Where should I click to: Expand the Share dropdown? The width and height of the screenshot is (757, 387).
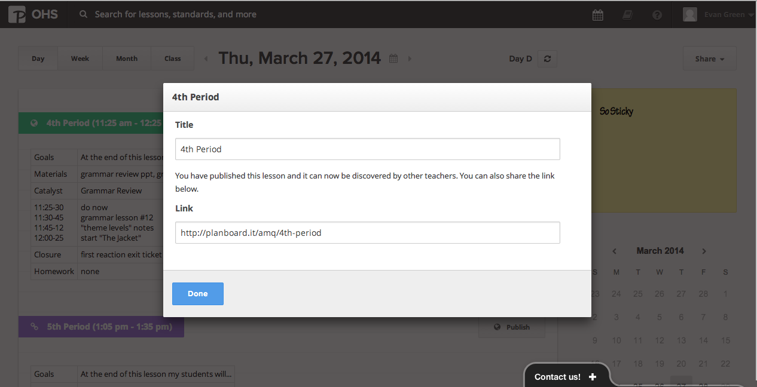[709, 59]
